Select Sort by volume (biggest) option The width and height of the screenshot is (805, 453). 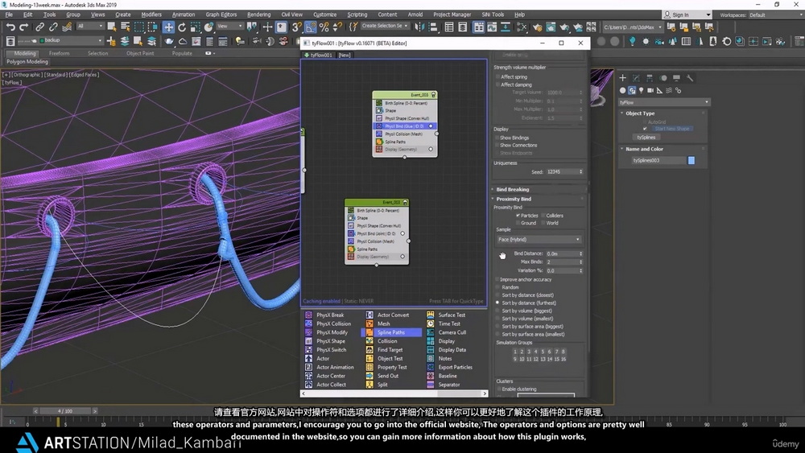tap(497, 311)
